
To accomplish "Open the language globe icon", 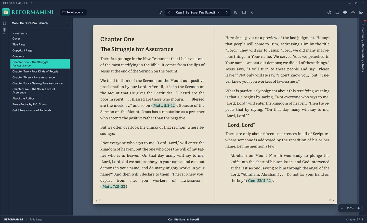I will point(345,12).
